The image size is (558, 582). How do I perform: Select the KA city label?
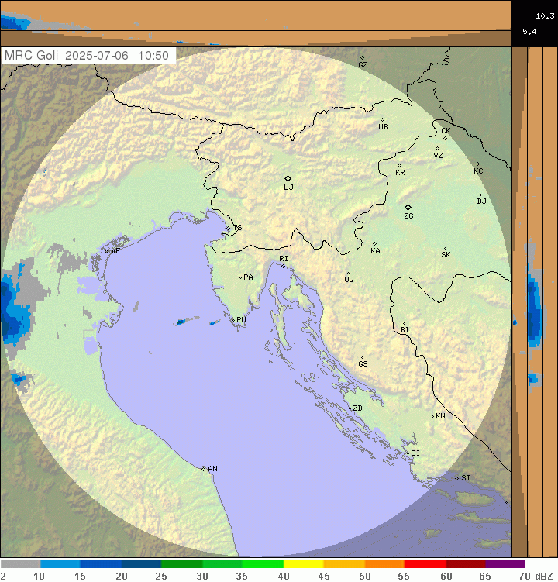[x=375, y=251]
